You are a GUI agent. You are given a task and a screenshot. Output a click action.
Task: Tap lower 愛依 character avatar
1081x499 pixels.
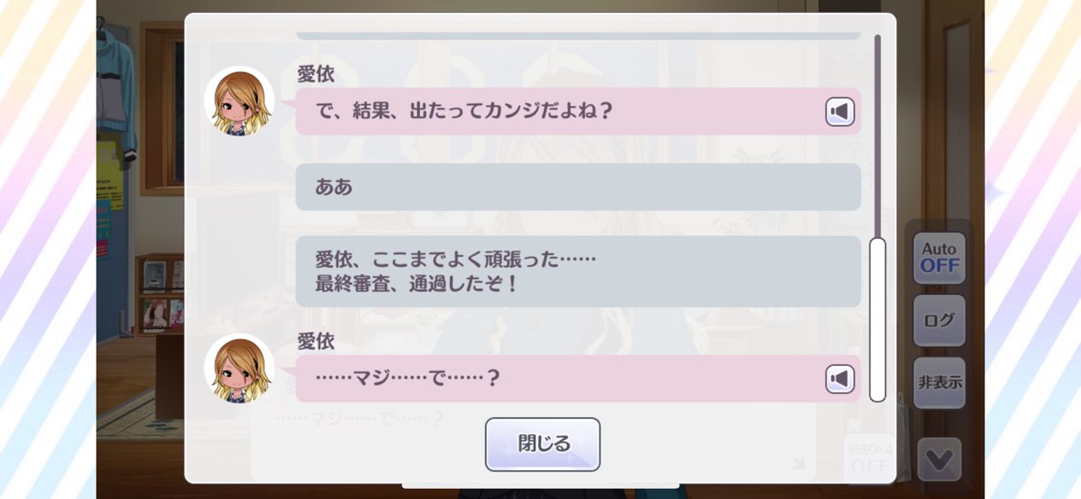pos(239,368)
